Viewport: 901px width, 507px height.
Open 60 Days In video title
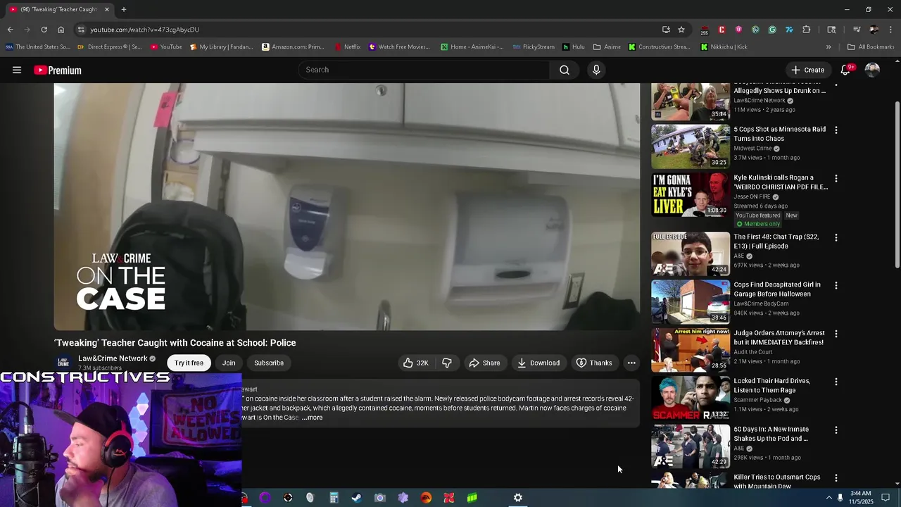771,434
